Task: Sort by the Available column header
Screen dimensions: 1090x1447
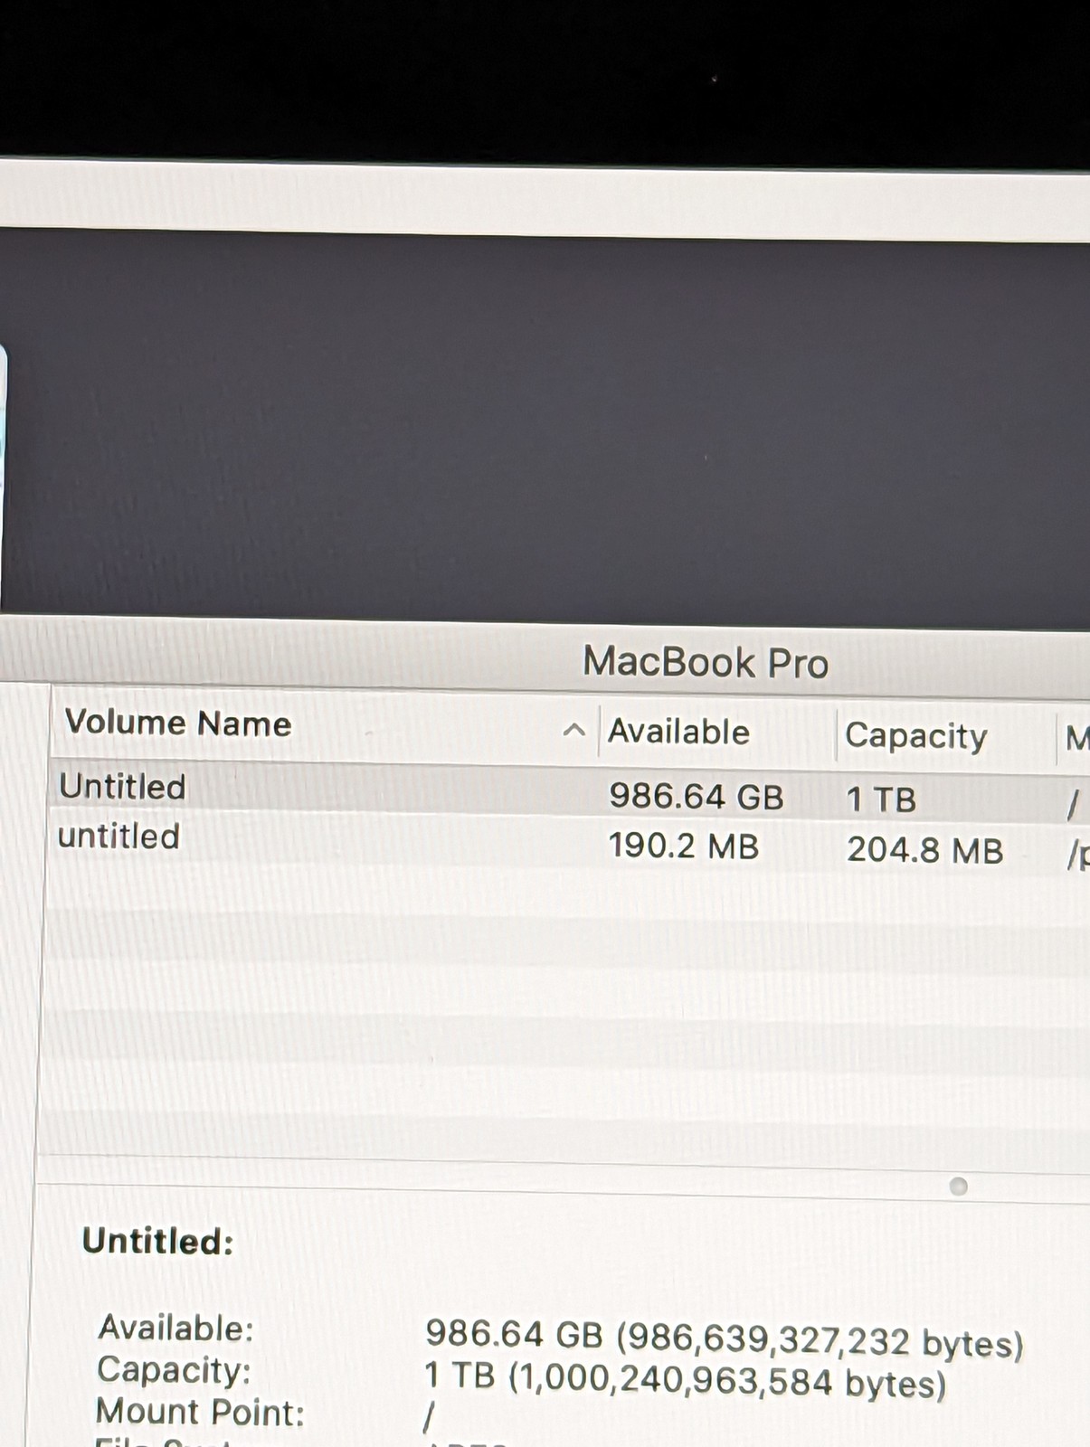Action: point(678,732)
